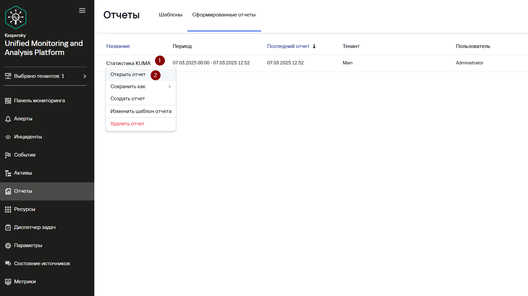Click the period 07.03.2025 00:00 - 07.03.2025 12:52

pos(211,63)
